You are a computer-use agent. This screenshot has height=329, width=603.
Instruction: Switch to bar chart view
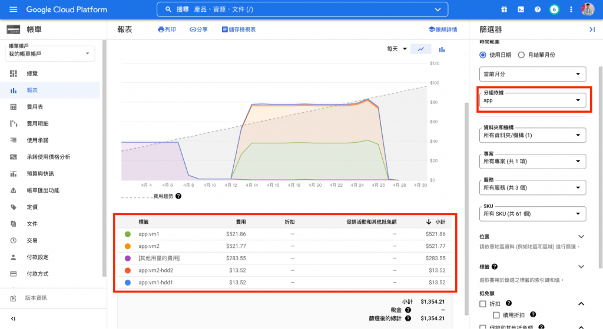pos(442,49)
